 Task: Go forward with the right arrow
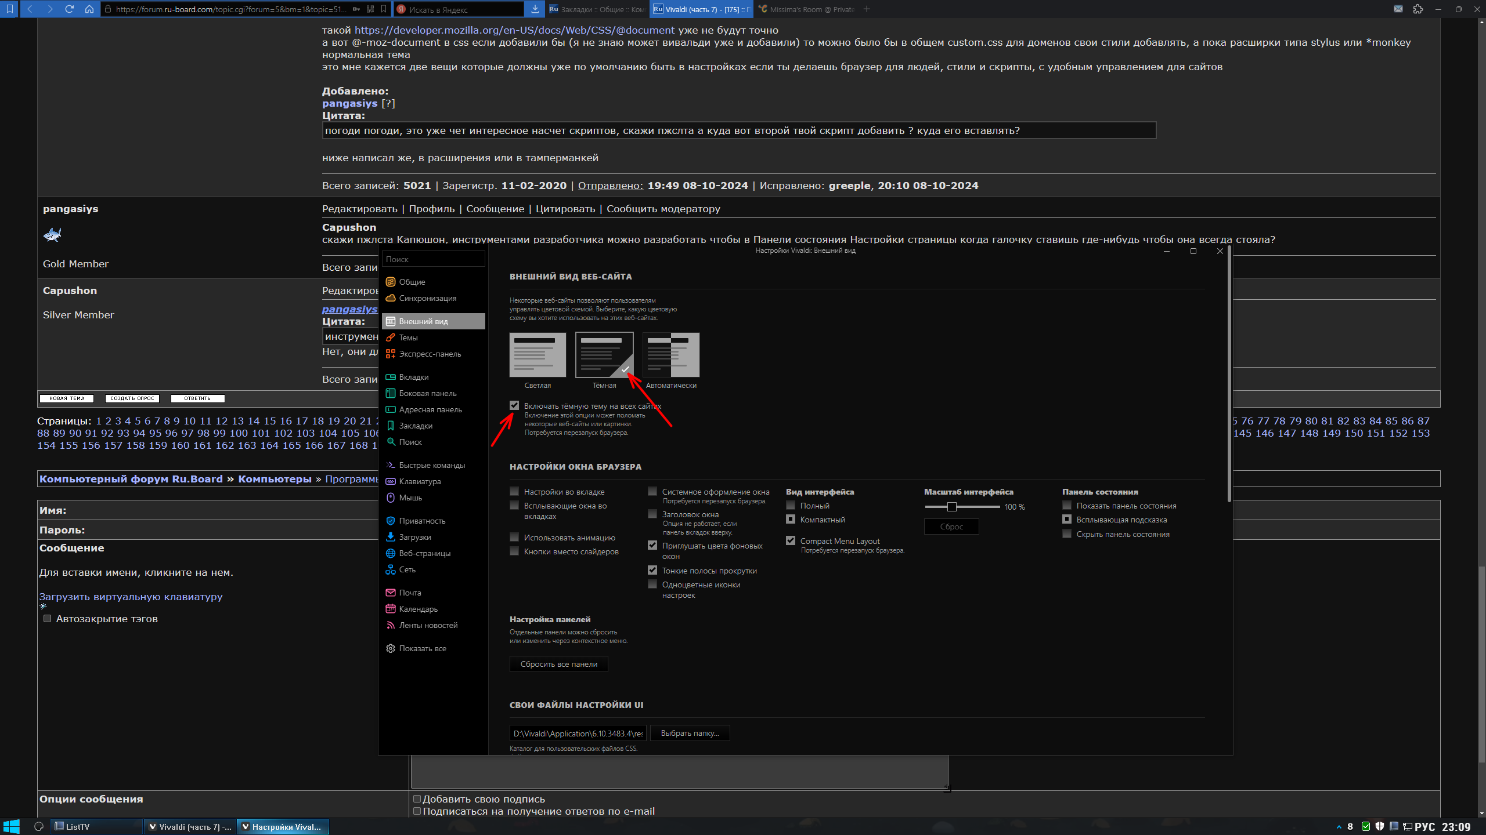coord(50,9)
